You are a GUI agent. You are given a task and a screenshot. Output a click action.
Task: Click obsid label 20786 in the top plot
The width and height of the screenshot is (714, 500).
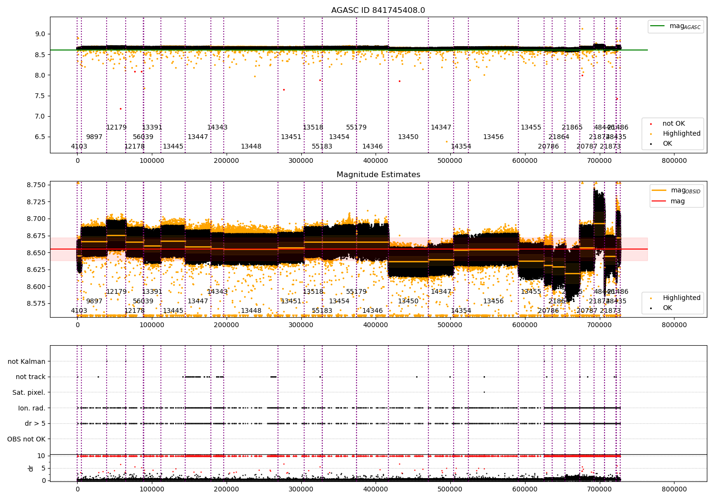click(x=549, y=147)
